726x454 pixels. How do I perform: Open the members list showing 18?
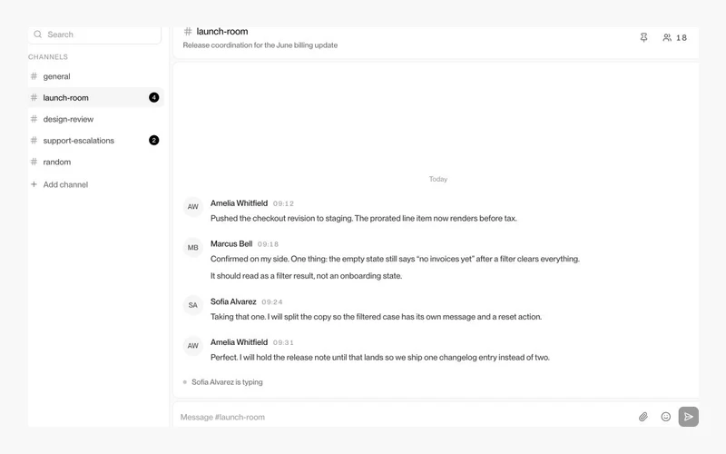[674, 37]
